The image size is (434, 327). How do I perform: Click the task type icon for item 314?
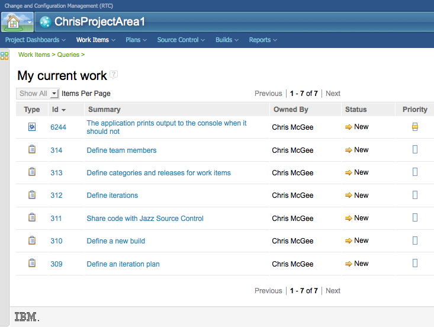click(32, 150)
